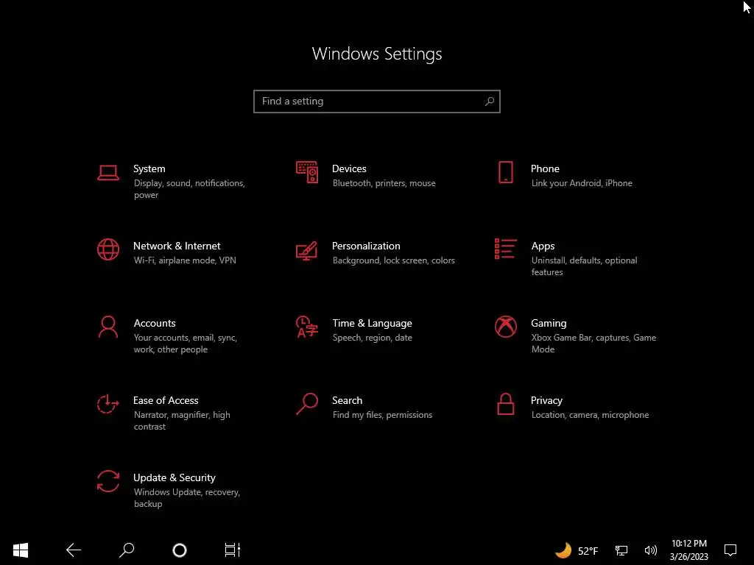
Task: Click 'Windows Update, recovery, backup' text
Action: pos(187,498)
